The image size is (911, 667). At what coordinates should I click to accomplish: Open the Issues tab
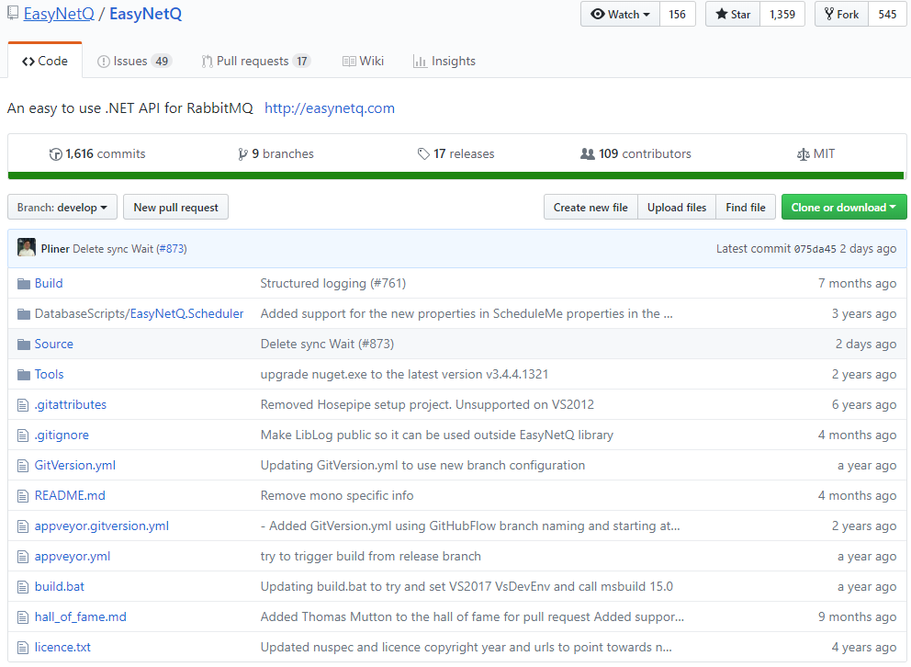pos(134,61)
